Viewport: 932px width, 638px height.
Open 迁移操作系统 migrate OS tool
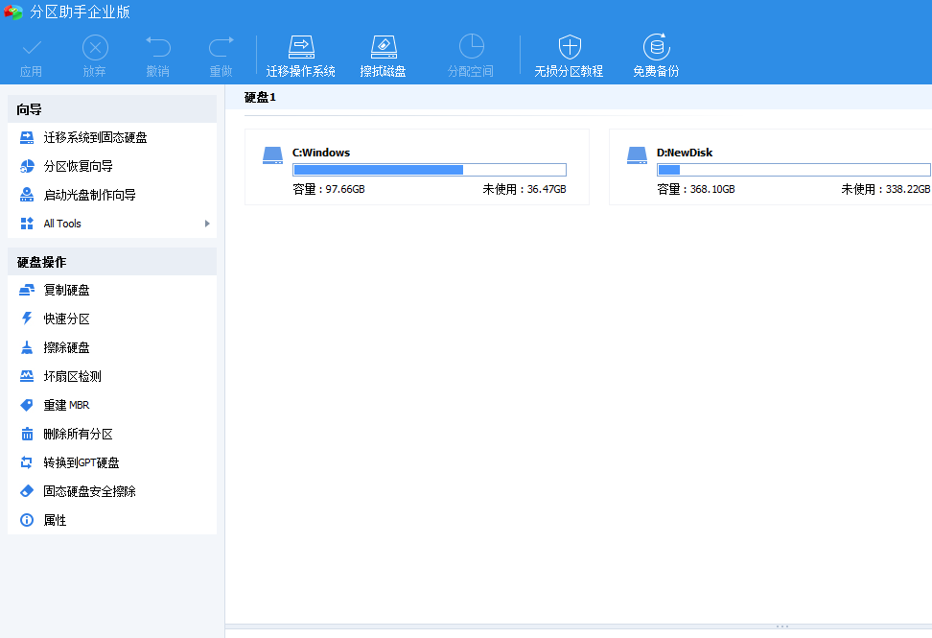click(301, 47)
